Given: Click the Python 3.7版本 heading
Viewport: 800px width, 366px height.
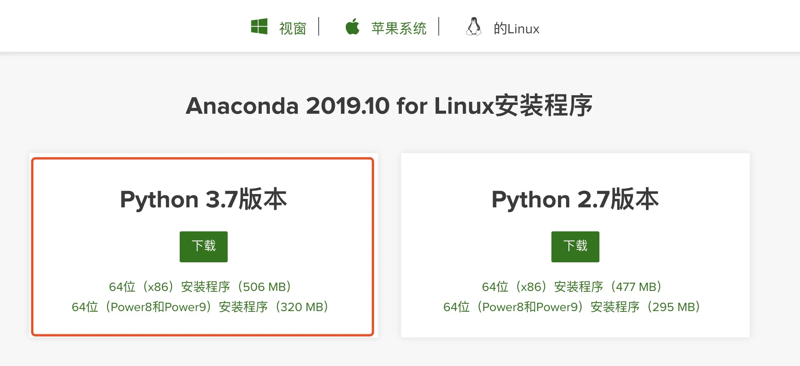Looking at the screenshot, I should 203,199.
